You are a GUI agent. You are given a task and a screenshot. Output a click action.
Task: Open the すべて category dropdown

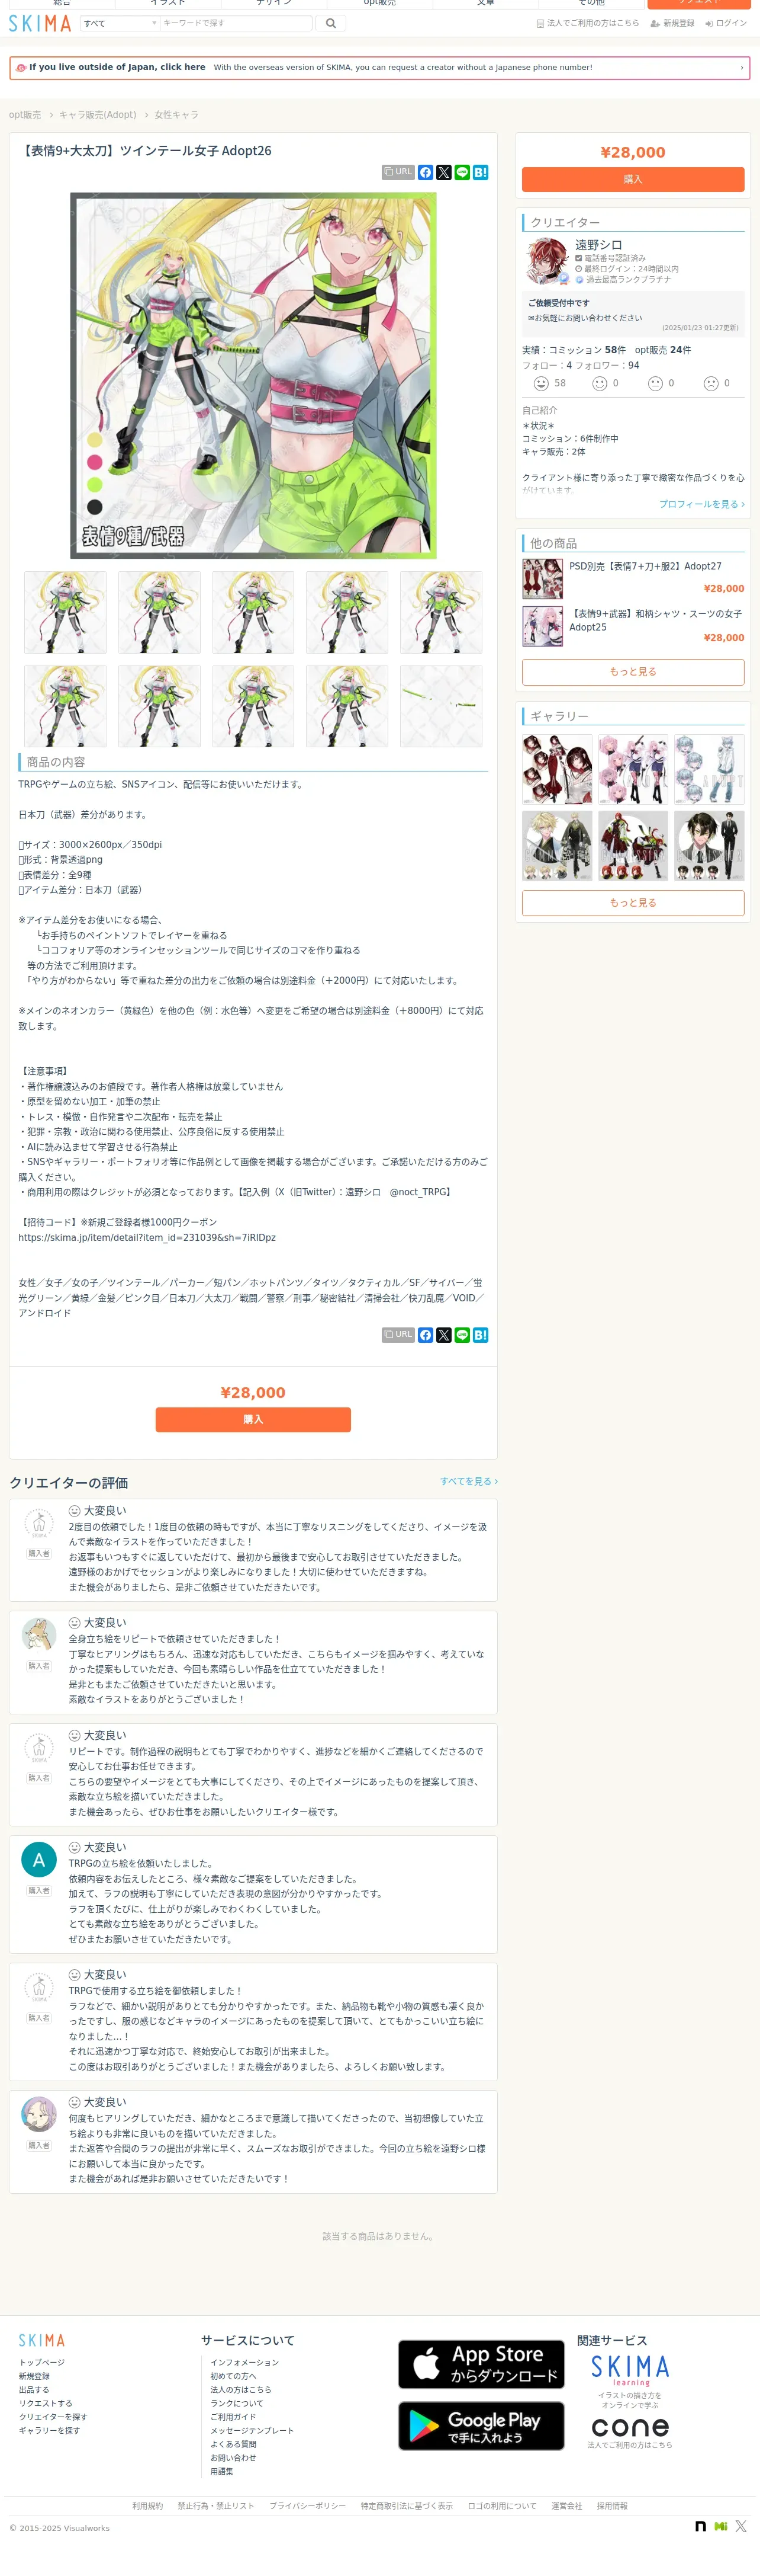pos(120,23)
